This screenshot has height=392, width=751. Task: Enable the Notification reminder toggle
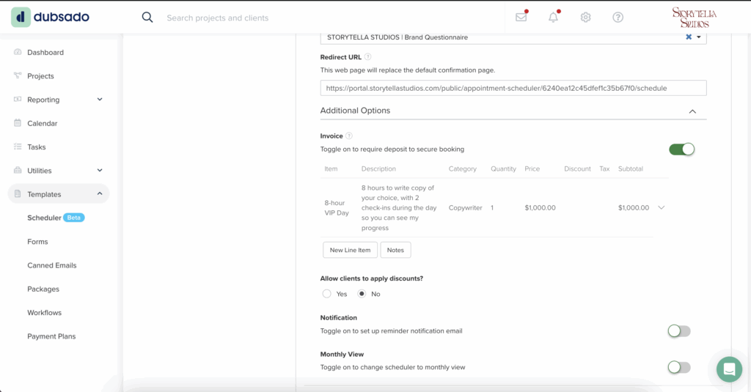[679, 330]
